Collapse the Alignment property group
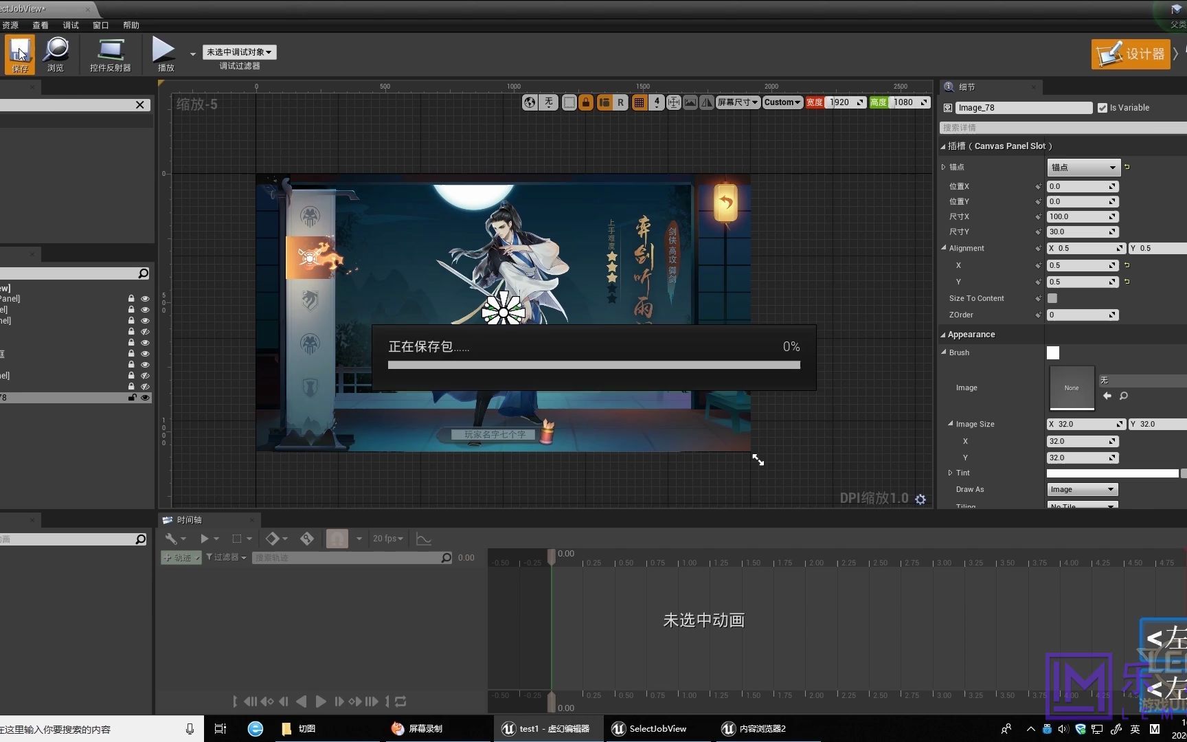 pos(944,248)
